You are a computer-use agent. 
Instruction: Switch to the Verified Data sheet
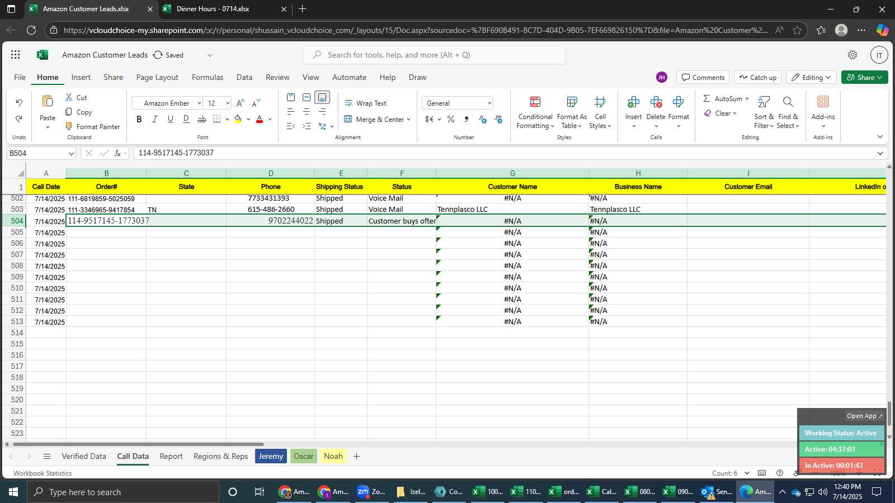pyautogui.click(x=84, y=456)
